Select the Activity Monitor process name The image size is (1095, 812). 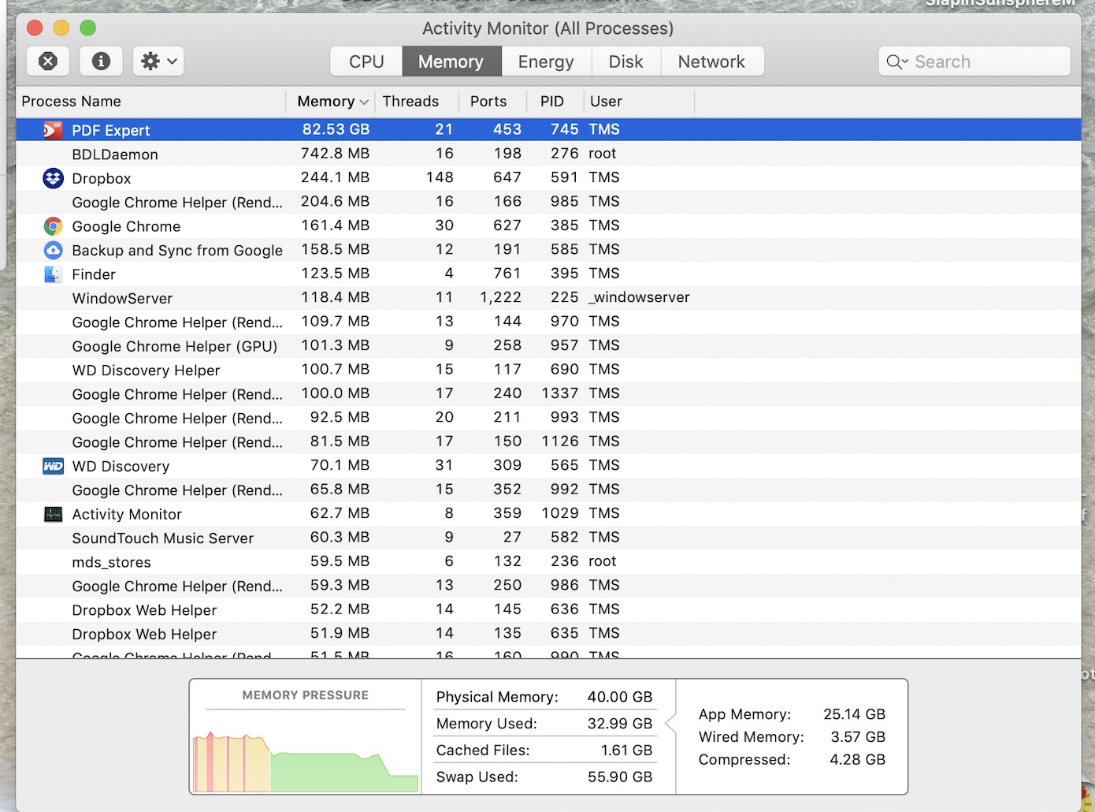coord(127,514)
